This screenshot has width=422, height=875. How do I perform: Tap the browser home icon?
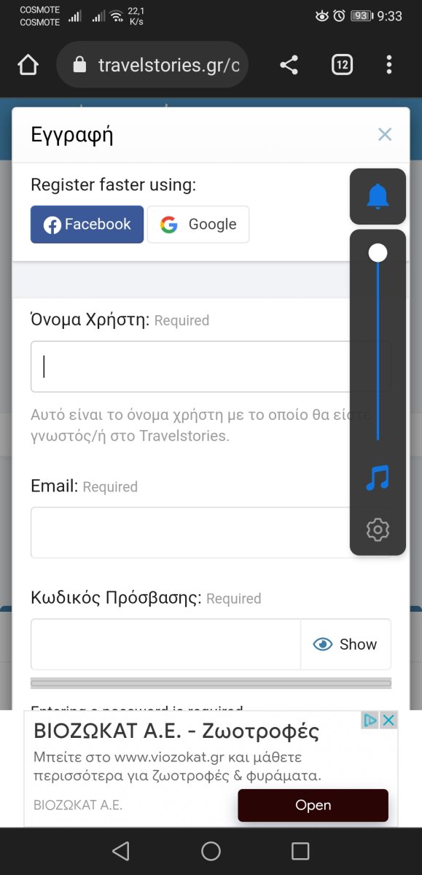[x=28, y=65]
